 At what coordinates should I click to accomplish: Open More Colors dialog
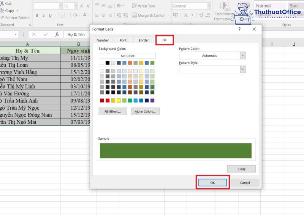point(145,111)
